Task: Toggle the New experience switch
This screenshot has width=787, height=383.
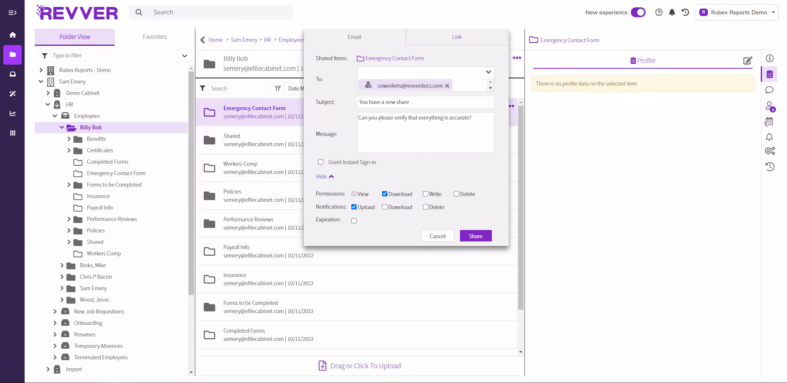Action: [638, 12]
